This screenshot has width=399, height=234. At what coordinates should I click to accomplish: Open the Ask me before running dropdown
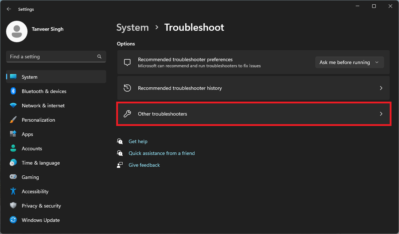pyautogui.click(x=349, y=62)
